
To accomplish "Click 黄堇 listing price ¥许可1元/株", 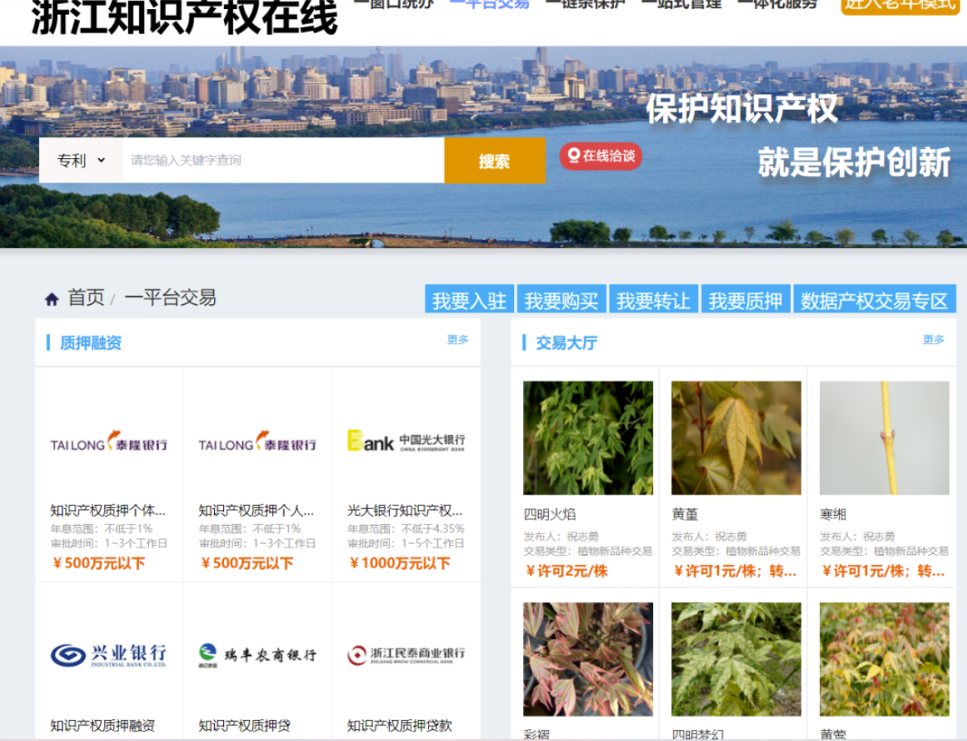I will coord(735,571).
